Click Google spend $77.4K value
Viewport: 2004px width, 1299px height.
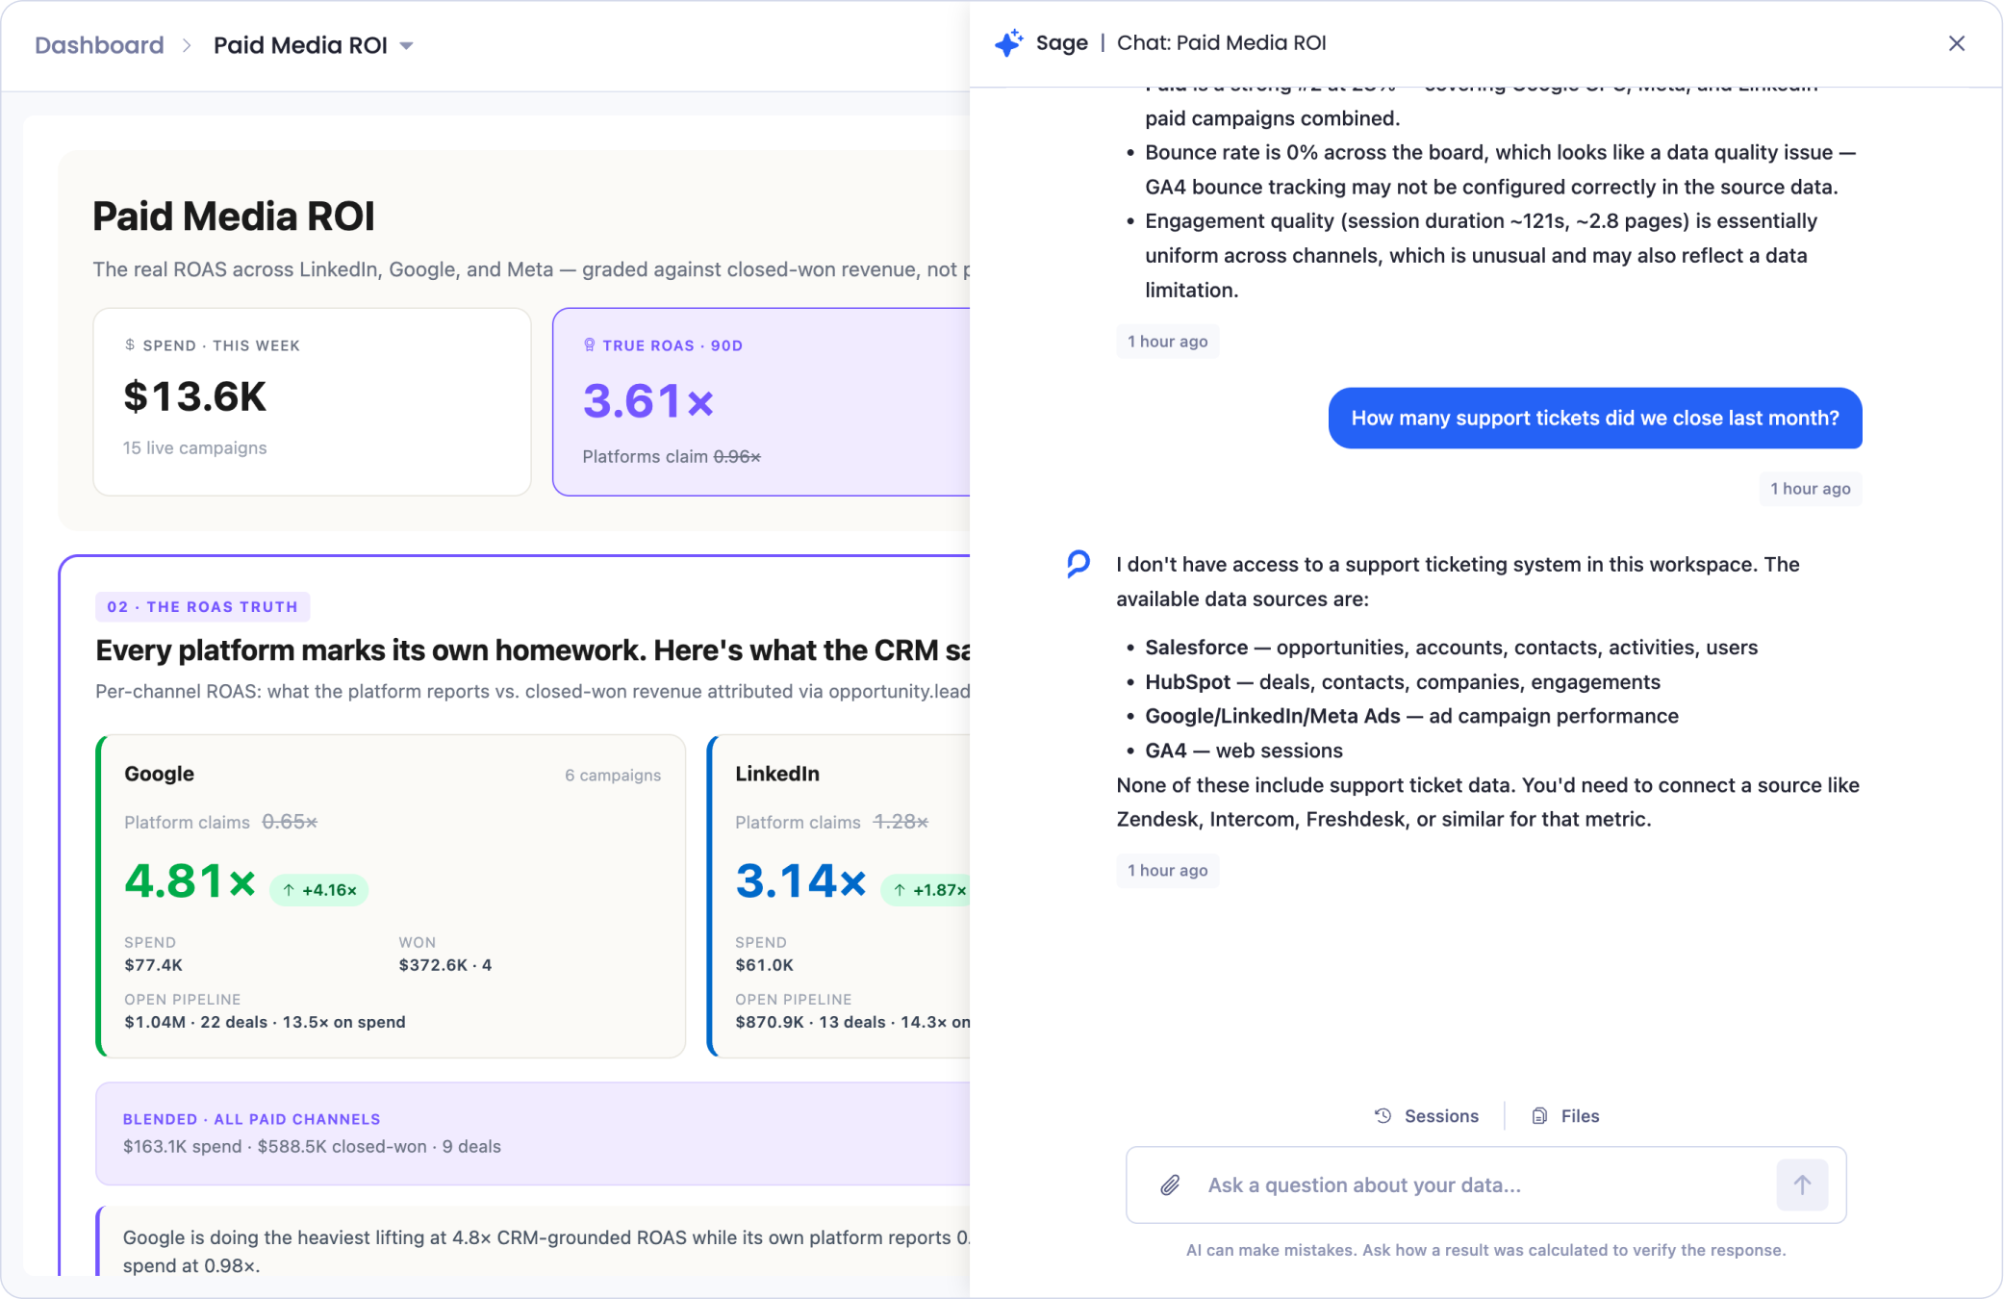(153, 965)
